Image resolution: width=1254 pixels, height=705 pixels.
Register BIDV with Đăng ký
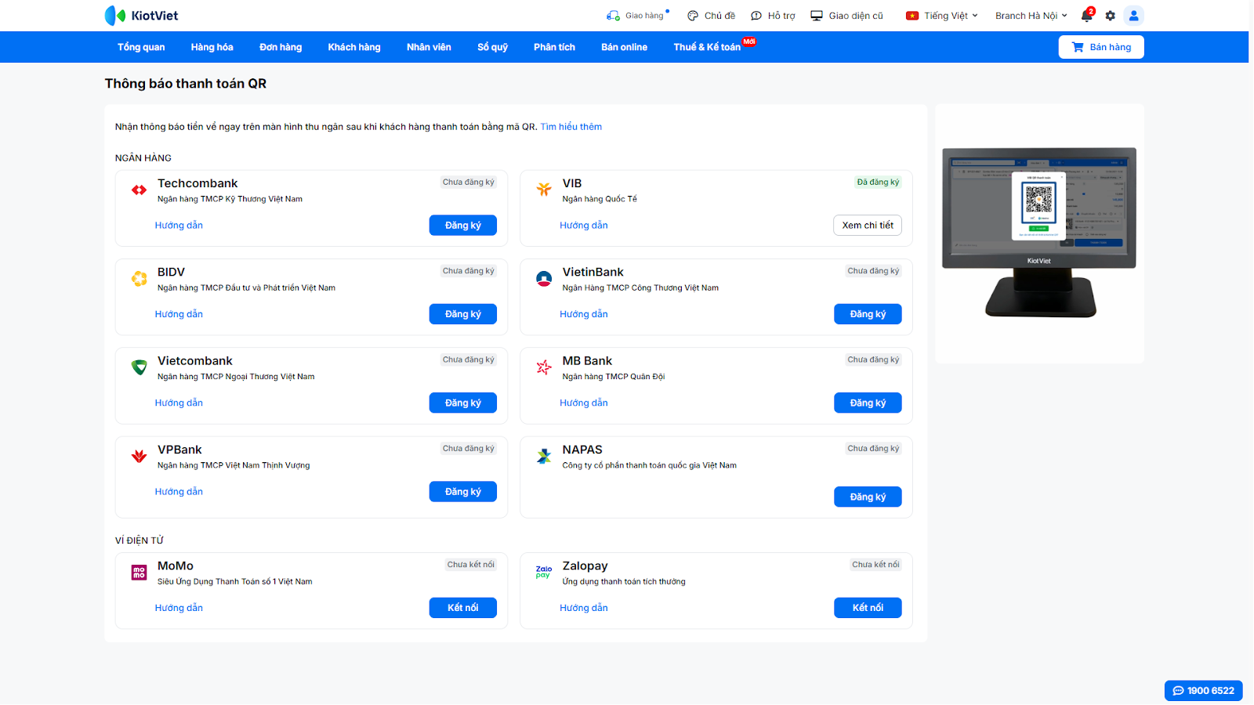tap(463, 314)
